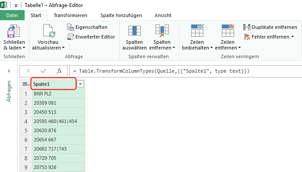The image size is (302, 172).
Task: Click the cell '20450 513'
Action: pyautogui.click(x=58, y=112)
